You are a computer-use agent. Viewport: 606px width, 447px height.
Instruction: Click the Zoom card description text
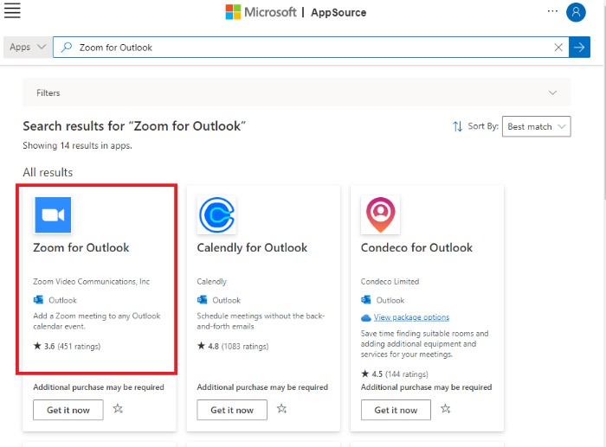click(97, 321)
